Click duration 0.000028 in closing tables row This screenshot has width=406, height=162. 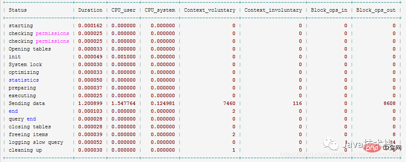tap(90, 127)
